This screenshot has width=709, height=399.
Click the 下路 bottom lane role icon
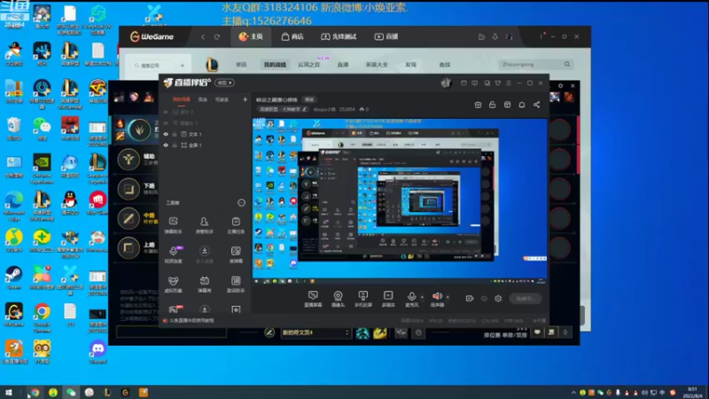(129, 189)
